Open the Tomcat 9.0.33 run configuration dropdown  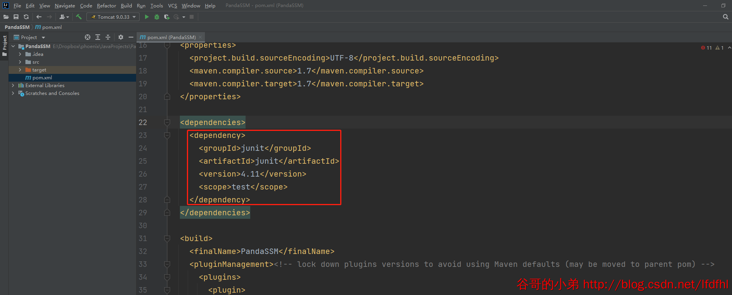pyautogui.click(x=113, y=17)
